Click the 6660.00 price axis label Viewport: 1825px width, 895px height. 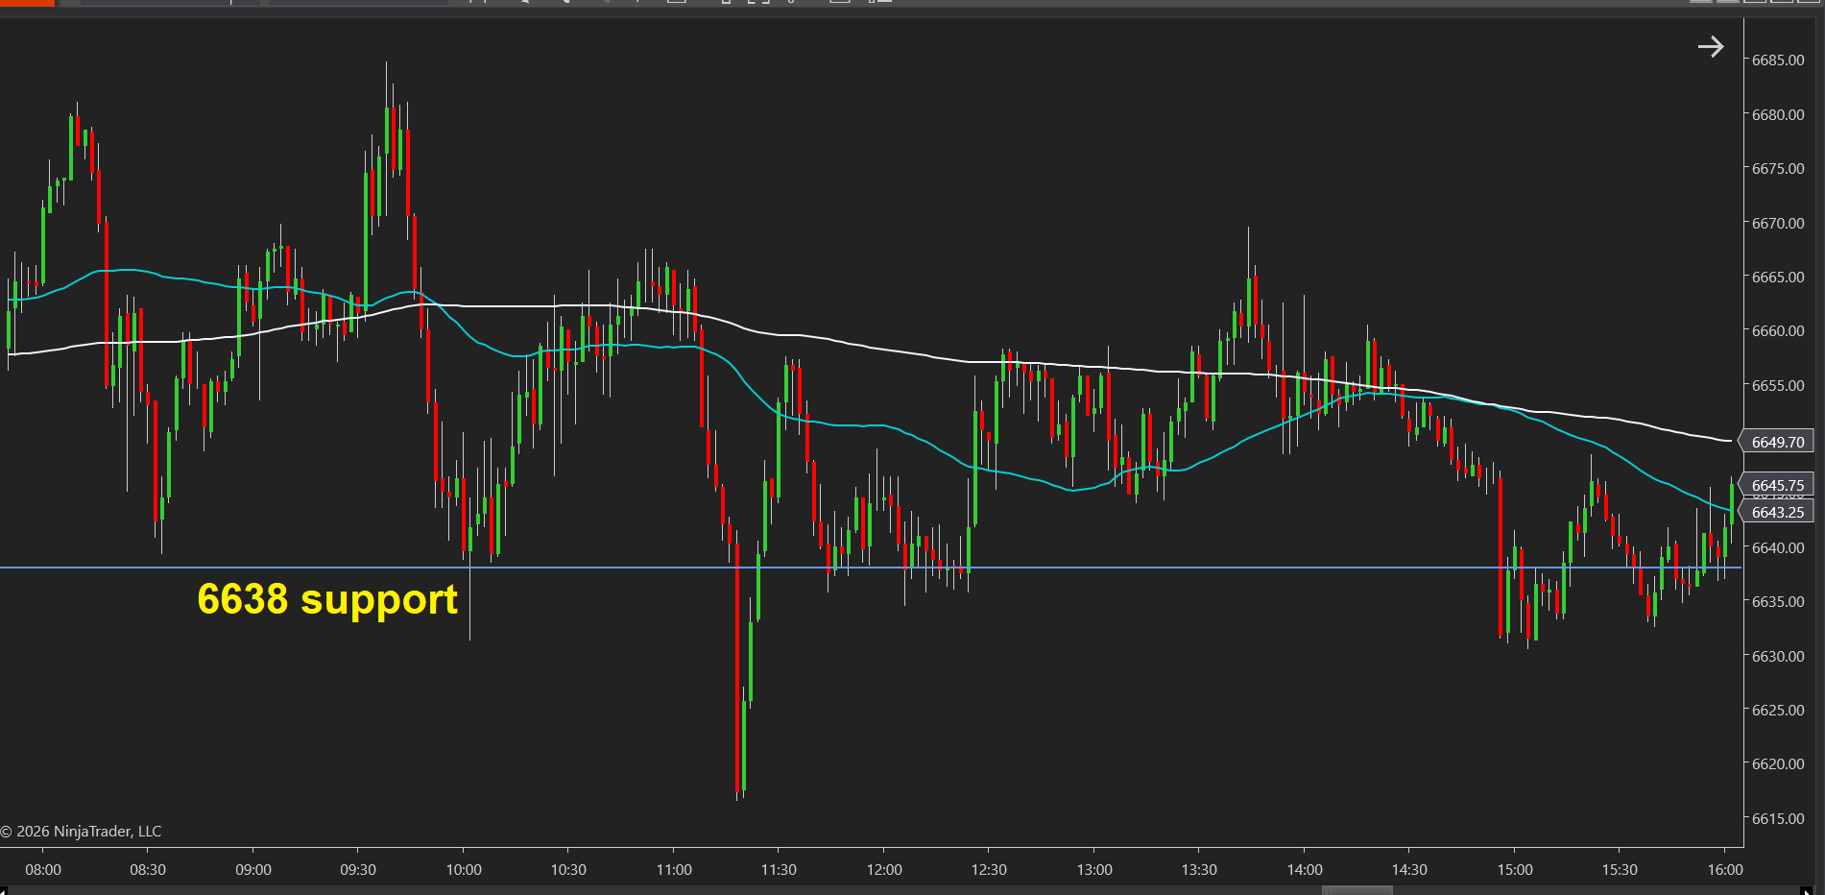1778,330
